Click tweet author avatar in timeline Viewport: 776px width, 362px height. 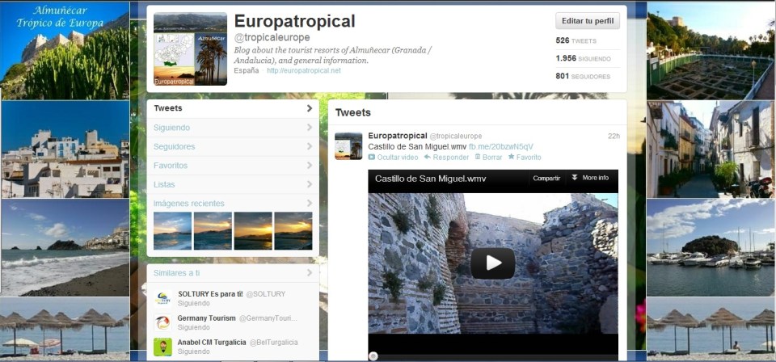point(348,145)
